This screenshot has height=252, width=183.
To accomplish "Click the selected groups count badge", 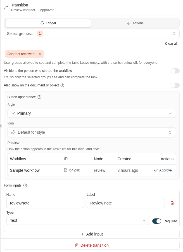I will click(x=40, y=34).
